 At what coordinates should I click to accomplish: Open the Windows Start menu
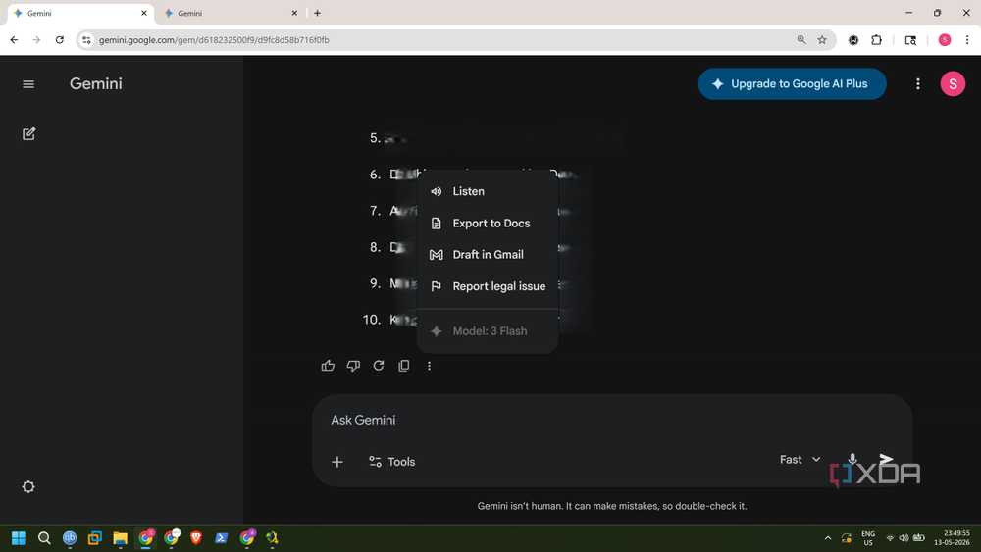pyautogui.click(x=18, y=537)
